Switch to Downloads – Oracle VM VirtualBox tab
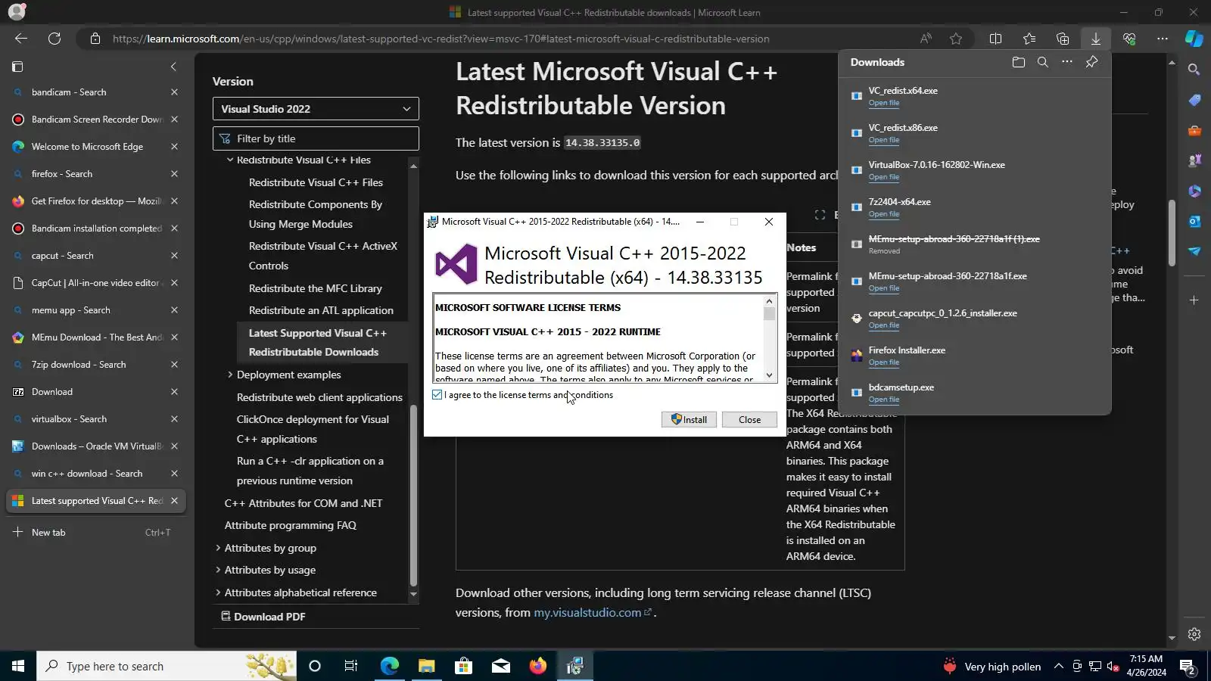 95,446
